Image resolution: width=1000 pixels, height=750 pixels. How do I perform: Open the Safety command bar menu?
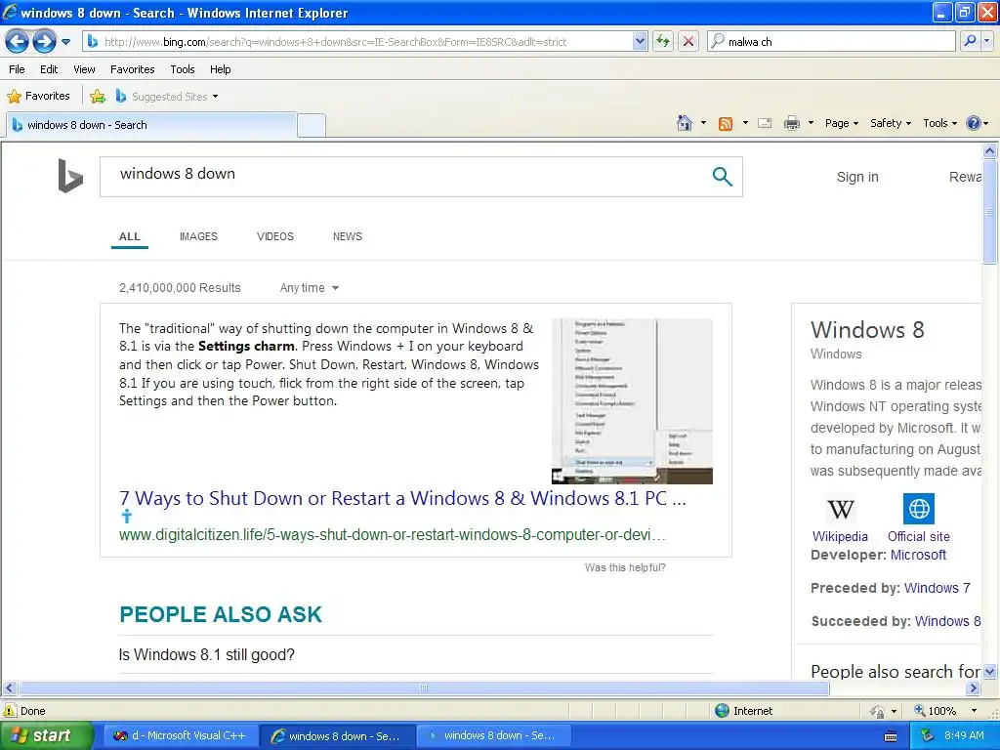coord(891,123)
